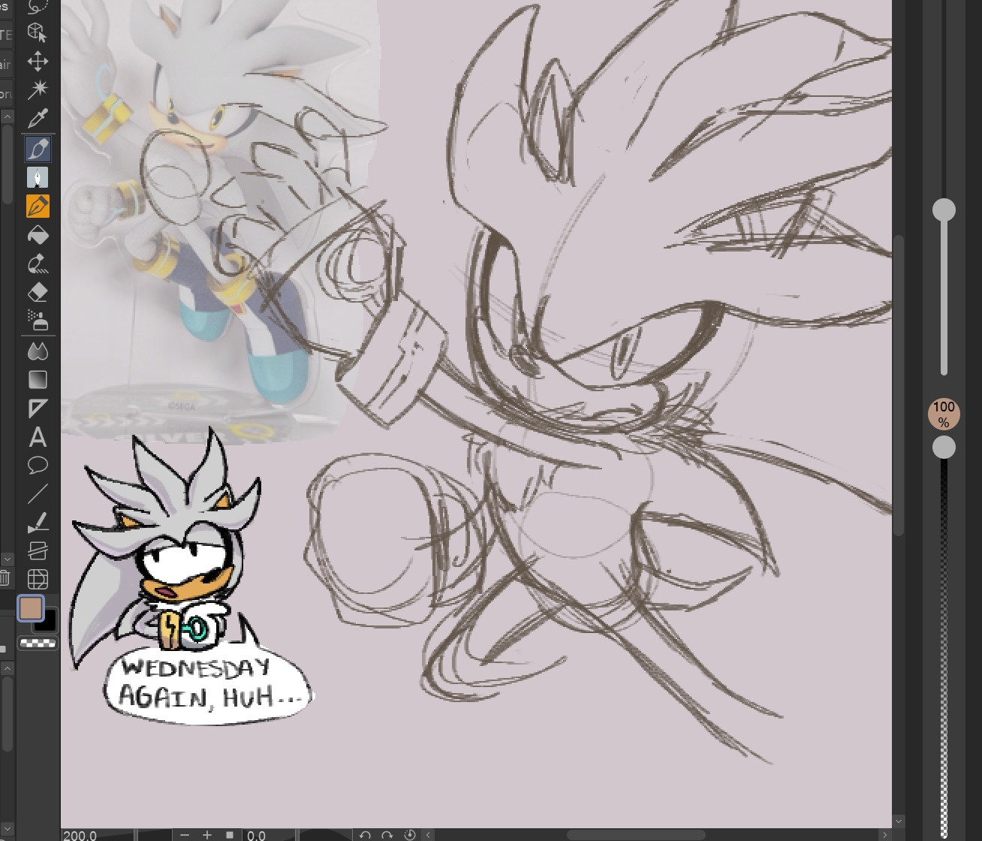Viewport: 982px width, 841px height.
Task: Select the Text tool
Action: 38,437
